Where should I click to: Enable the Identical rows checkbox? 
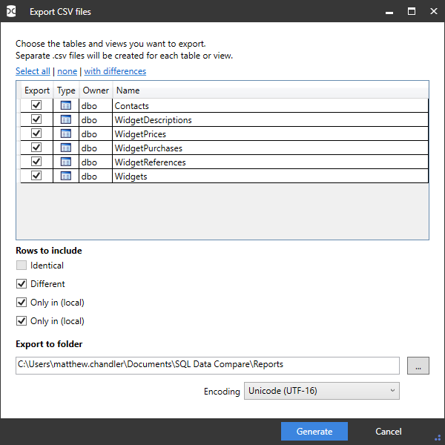point(22,266)
